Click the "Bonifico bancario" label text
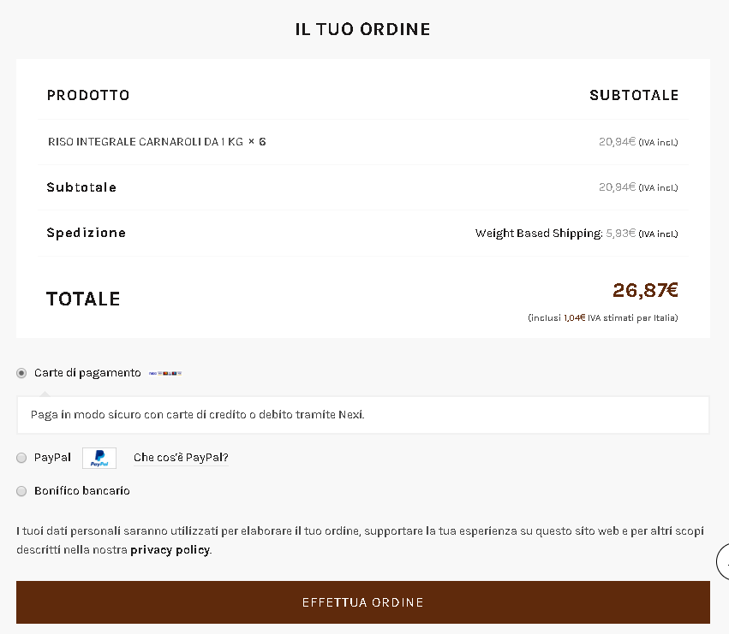This screenshot has width=729, height=634. pos(82,491)
